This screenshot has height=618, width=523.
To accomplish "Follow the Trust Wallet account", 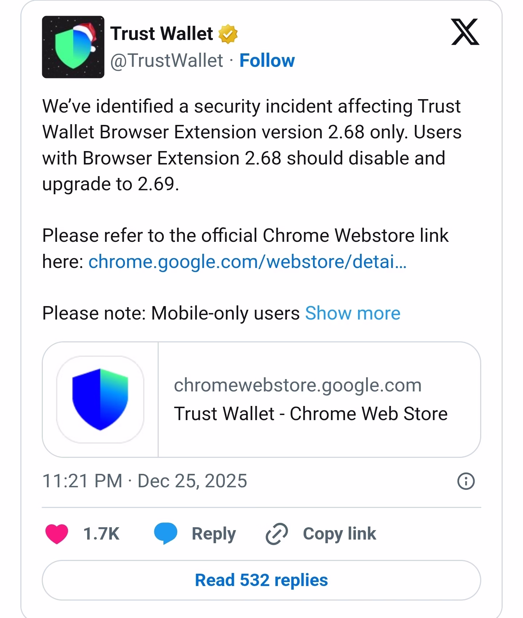I will tap(268, 60).
